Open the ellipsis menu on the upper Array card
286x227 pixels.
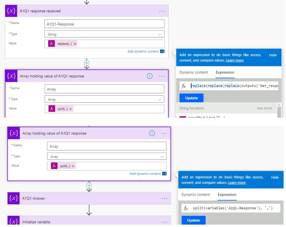162,76
